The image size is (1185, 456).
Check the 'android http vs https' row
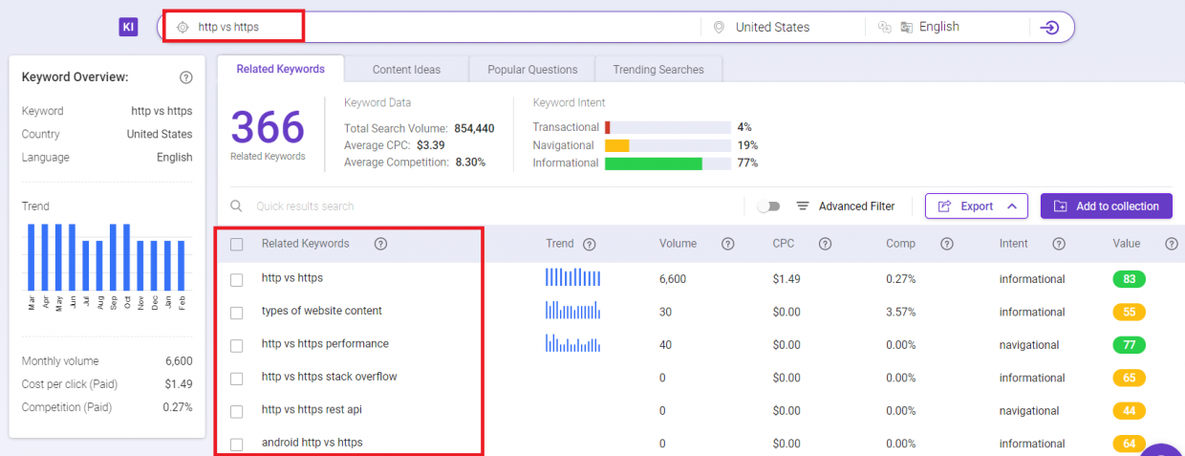tap(237, 444)
